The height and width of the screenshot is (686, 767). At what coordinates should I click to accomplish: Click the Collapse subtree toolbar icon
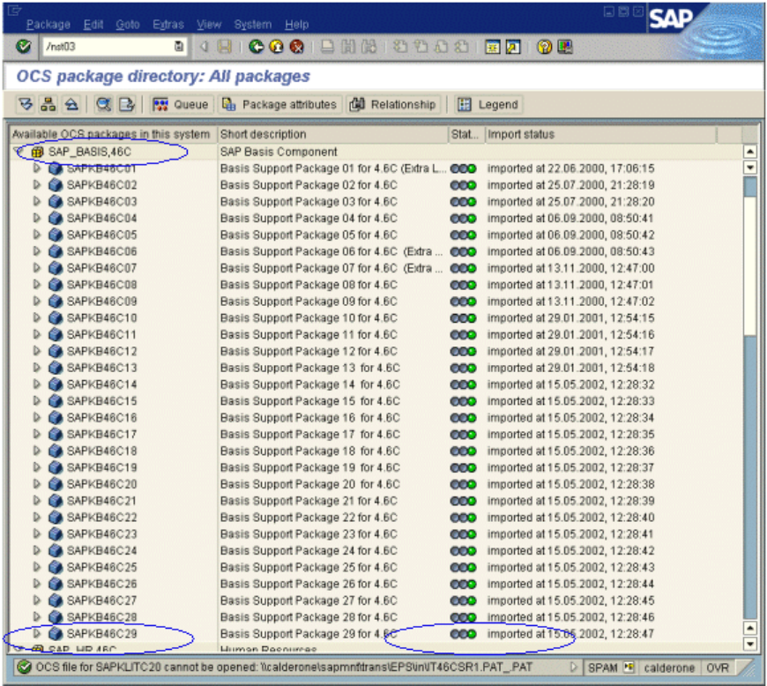tap(71, 104)
